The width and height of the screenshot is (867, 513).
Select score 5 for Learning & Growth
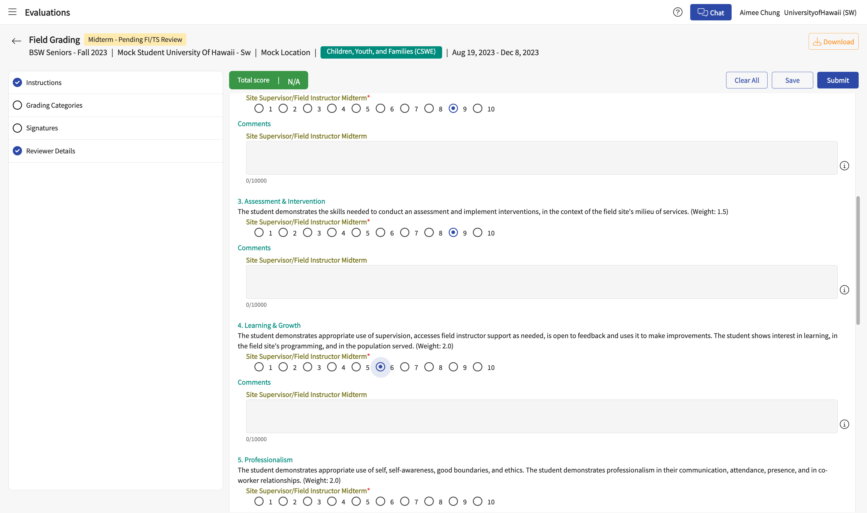point(356,367)
